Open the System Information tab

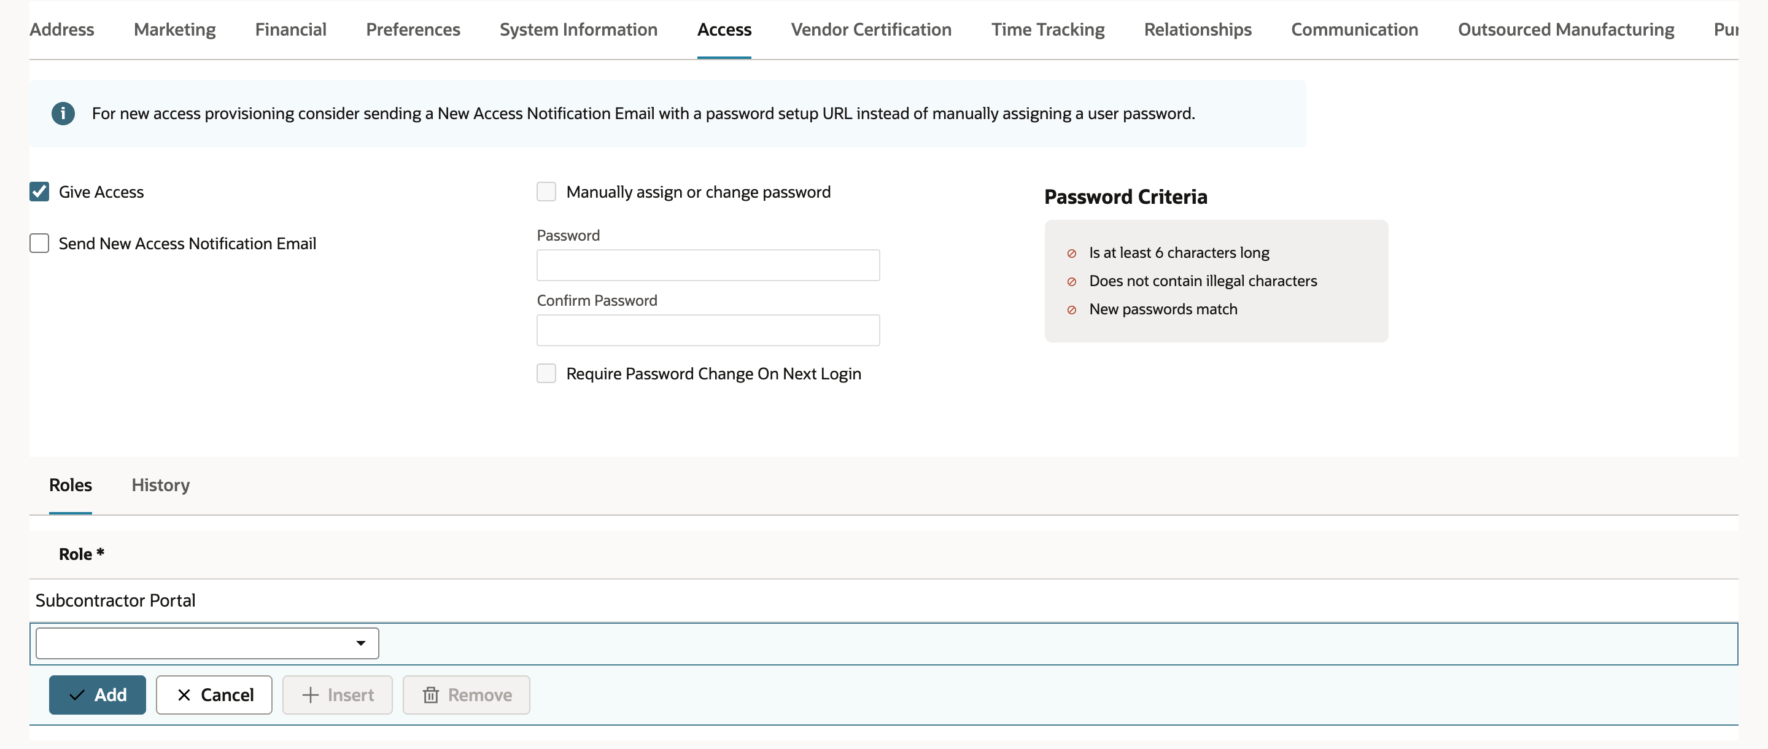tap(578, 29)
